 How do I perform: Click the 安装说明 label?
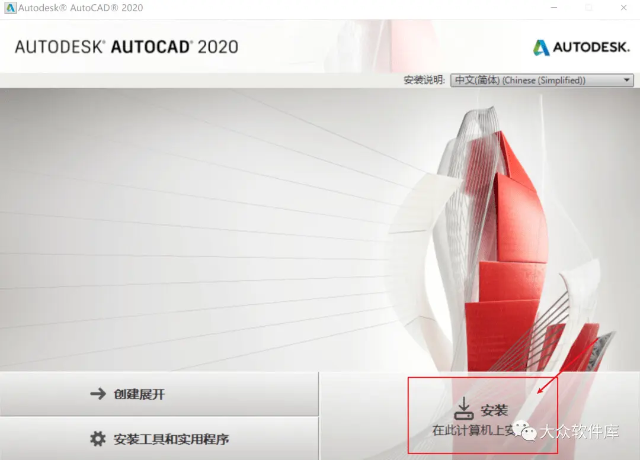(424, 80)
